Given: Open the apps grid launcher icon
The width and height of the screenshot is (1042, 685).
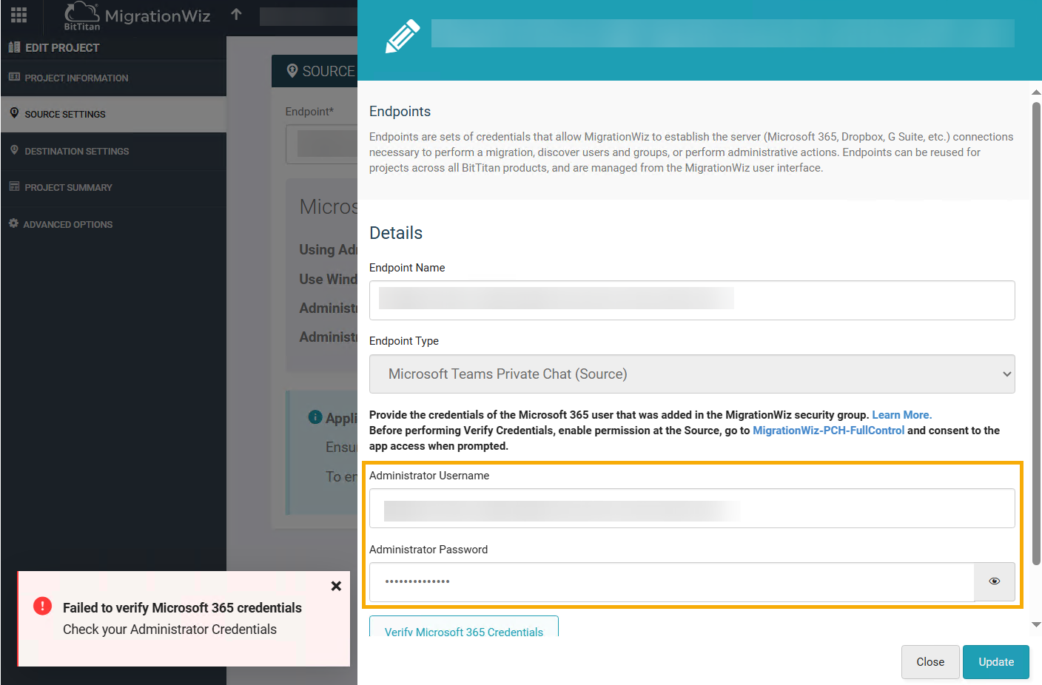Looking at the screenshot, I should click(19, 16).
